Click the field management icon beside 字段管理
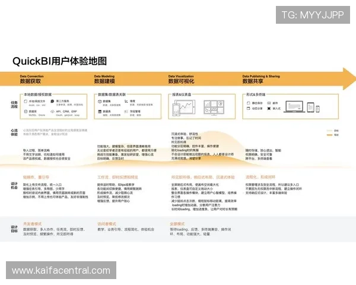The width and height of the screenshot is (356, 285). (126, 112)
